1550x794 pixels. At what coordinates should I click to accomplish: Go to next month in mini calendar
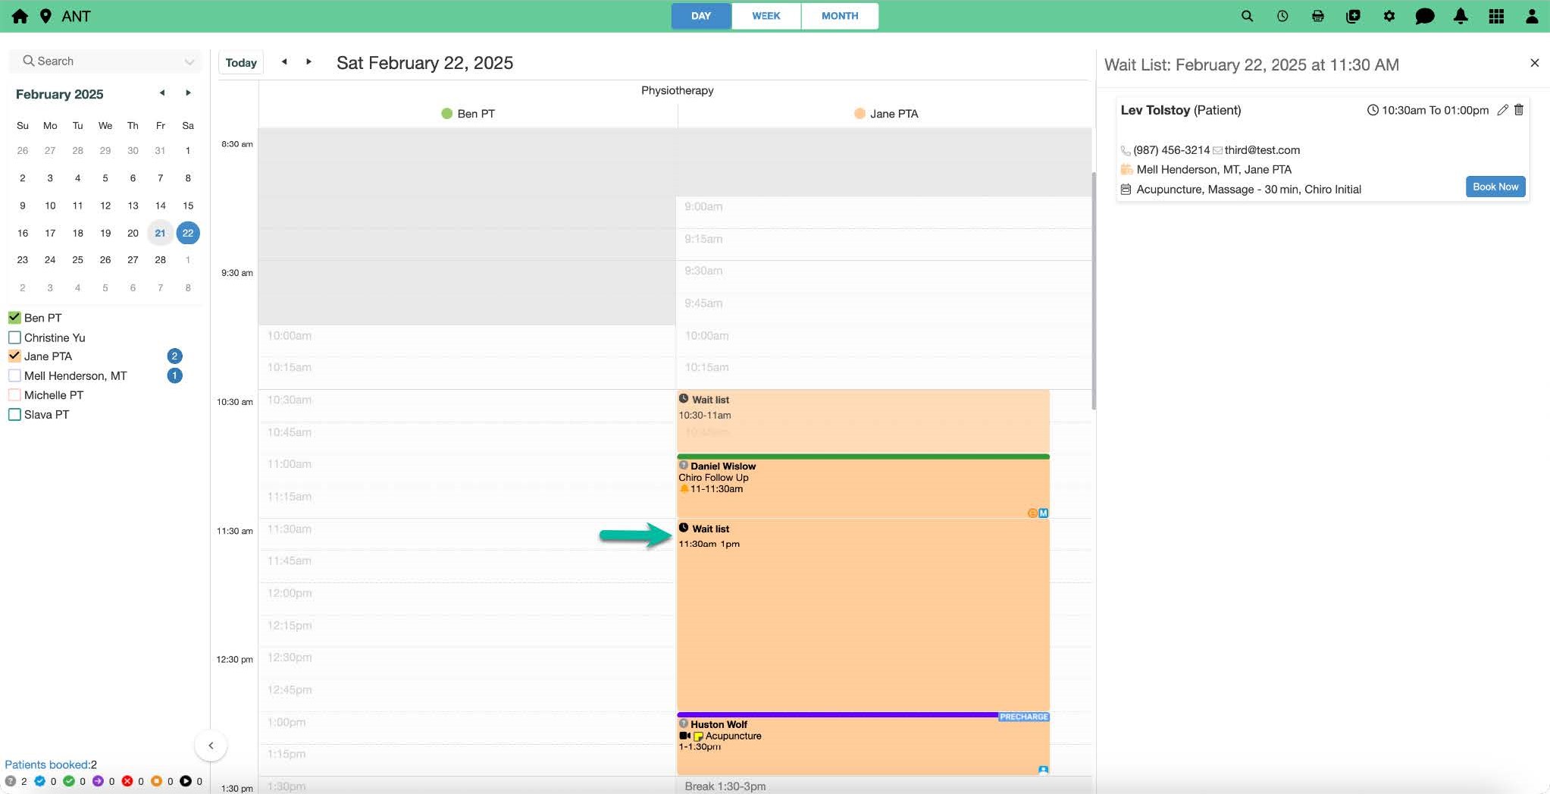coord(188,93)
